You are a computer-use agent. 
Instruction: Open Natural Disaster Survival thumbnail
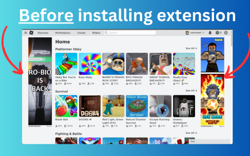[x=137, y=106]
